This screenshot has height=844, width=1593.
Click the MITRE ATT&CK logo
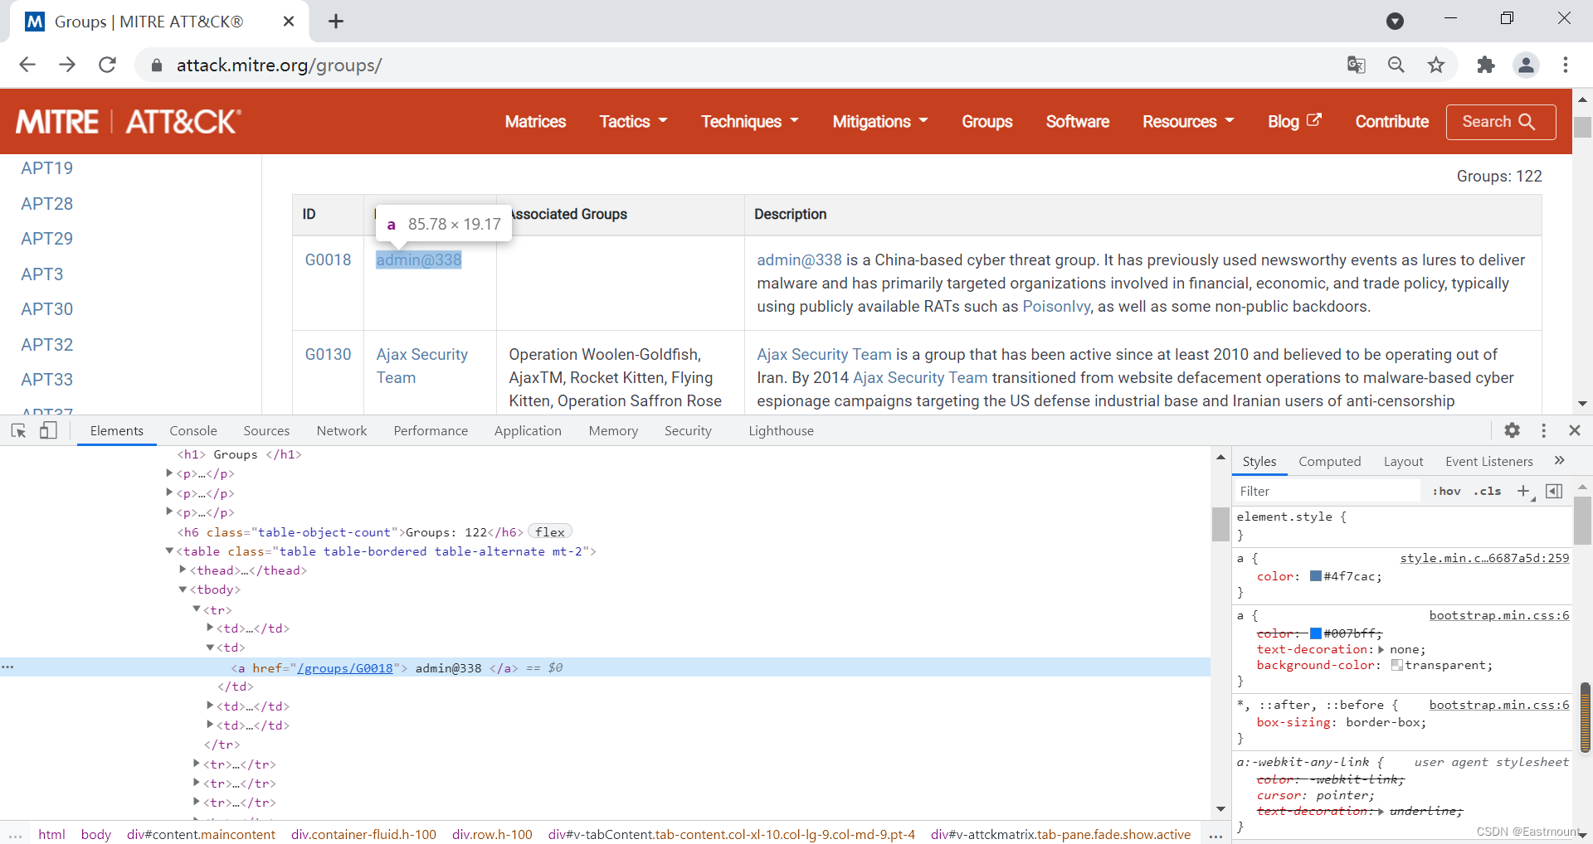point(129,122)
